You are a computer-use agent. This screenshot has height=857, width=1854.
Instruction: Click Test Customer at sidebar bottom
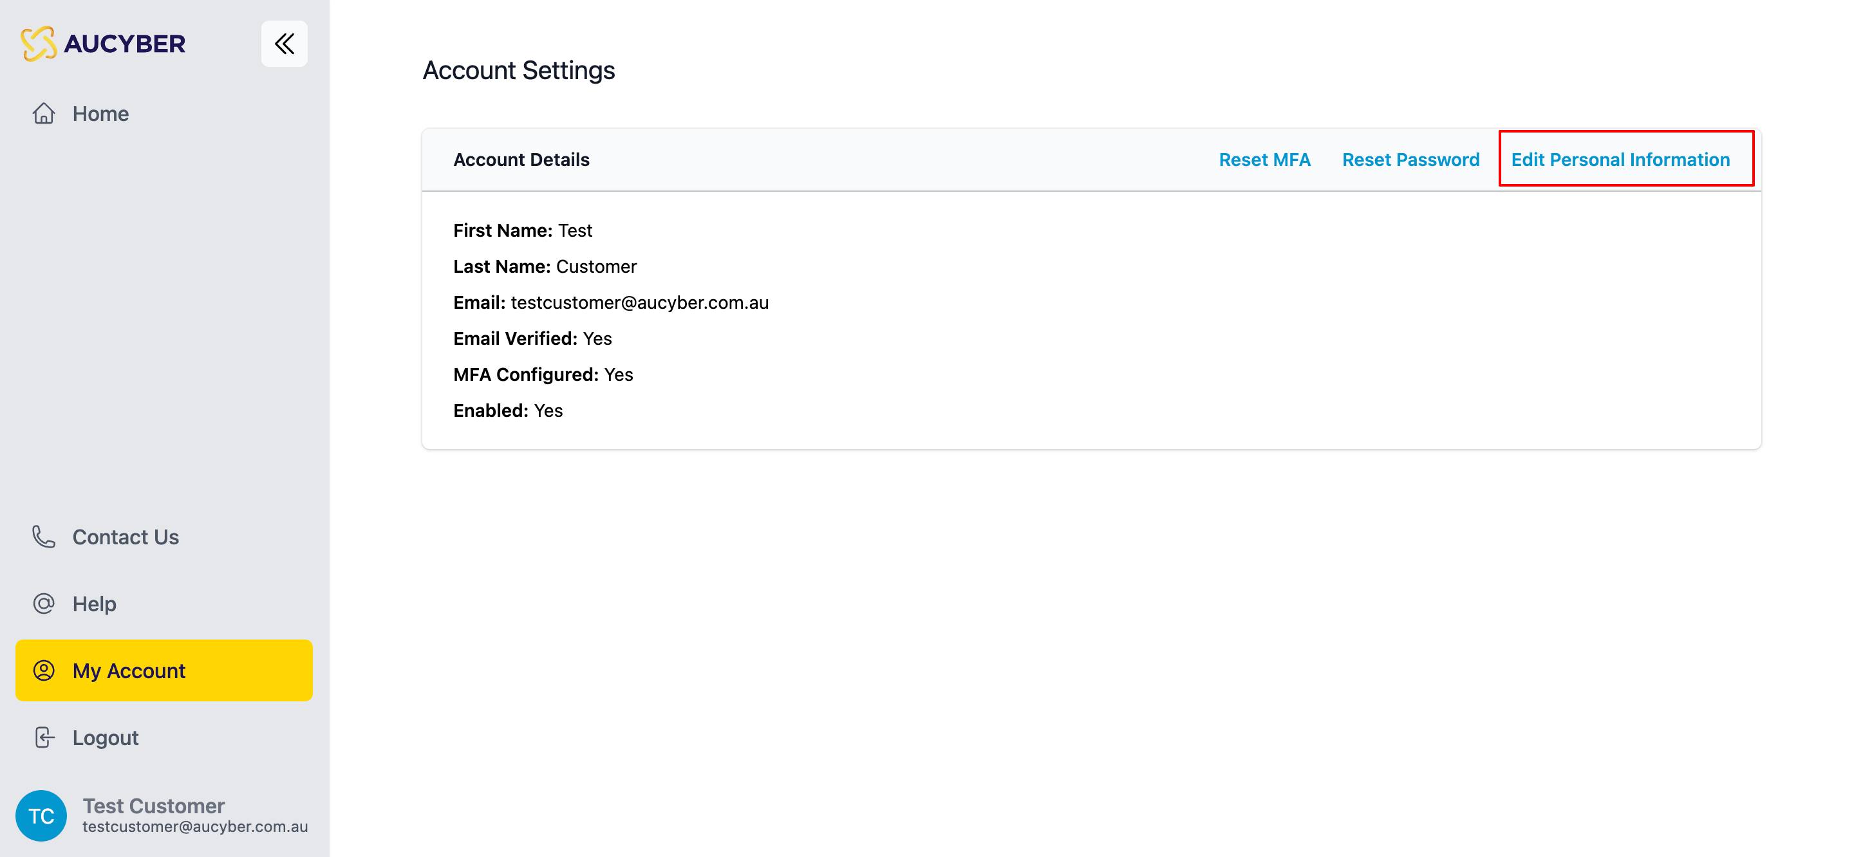point(153,805)
